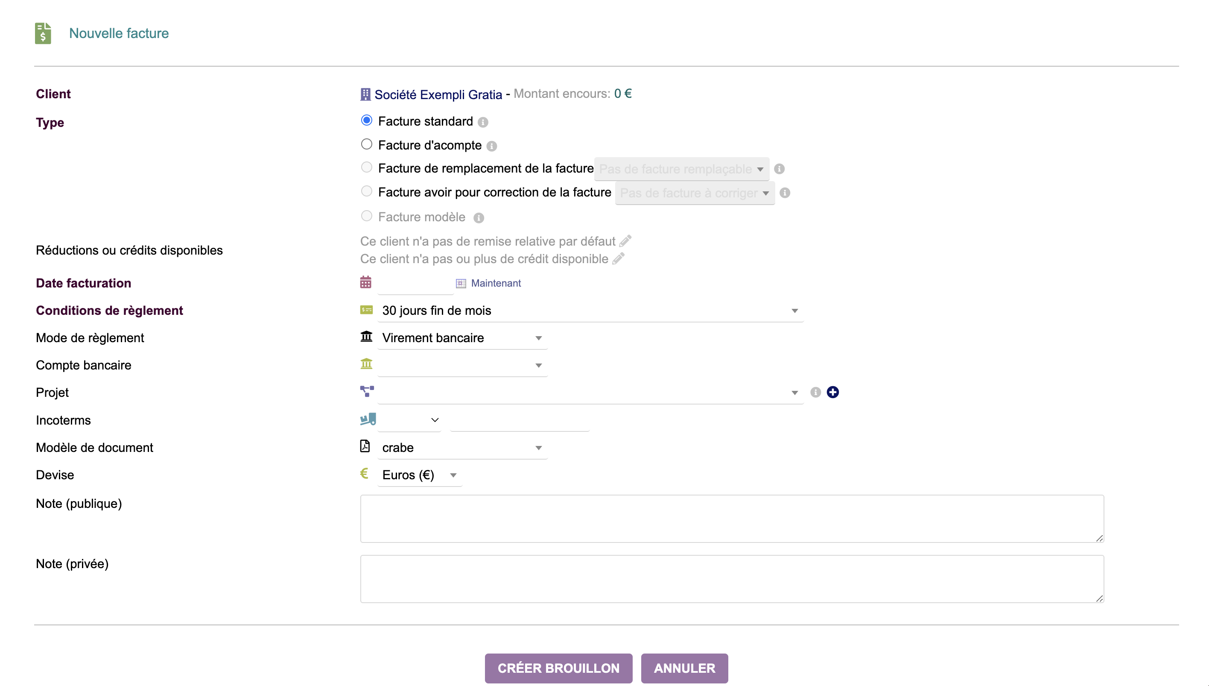Screen dimensions: 1209x686
Task: Click pencil icon next to remise relative
Action: point(625,241)
